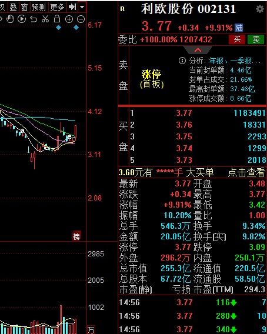
Task: Click the 最高封单额 37.46亿 value
Action: (x=242, y=89)
